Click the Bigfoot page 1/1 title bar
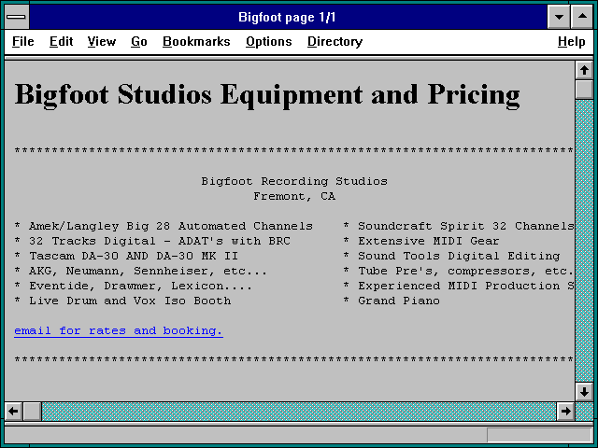Viewport: 598px width, 448px height. coord(287,17)
